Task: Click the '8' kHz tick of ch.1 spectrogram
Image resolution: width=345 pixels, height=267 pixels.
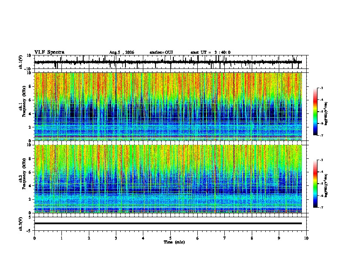Action: [30, 86]
